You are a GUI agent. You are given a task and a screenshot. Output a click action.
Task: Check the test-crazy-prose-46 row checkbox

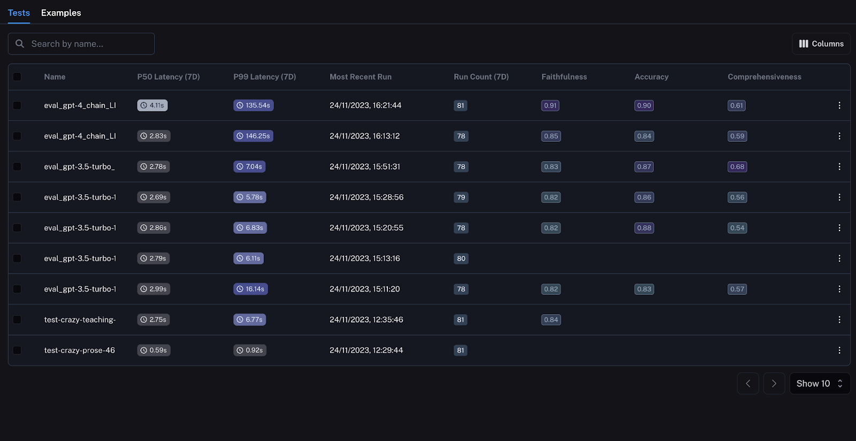pos(17,350)
